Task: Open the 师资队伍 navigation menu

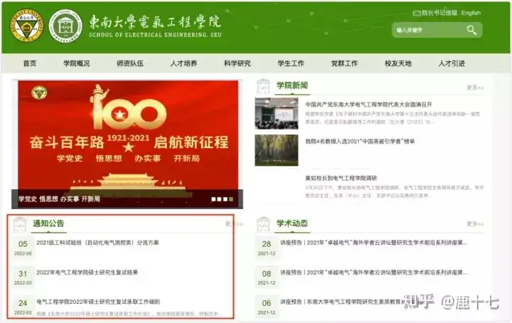Action: coord(130,63)
